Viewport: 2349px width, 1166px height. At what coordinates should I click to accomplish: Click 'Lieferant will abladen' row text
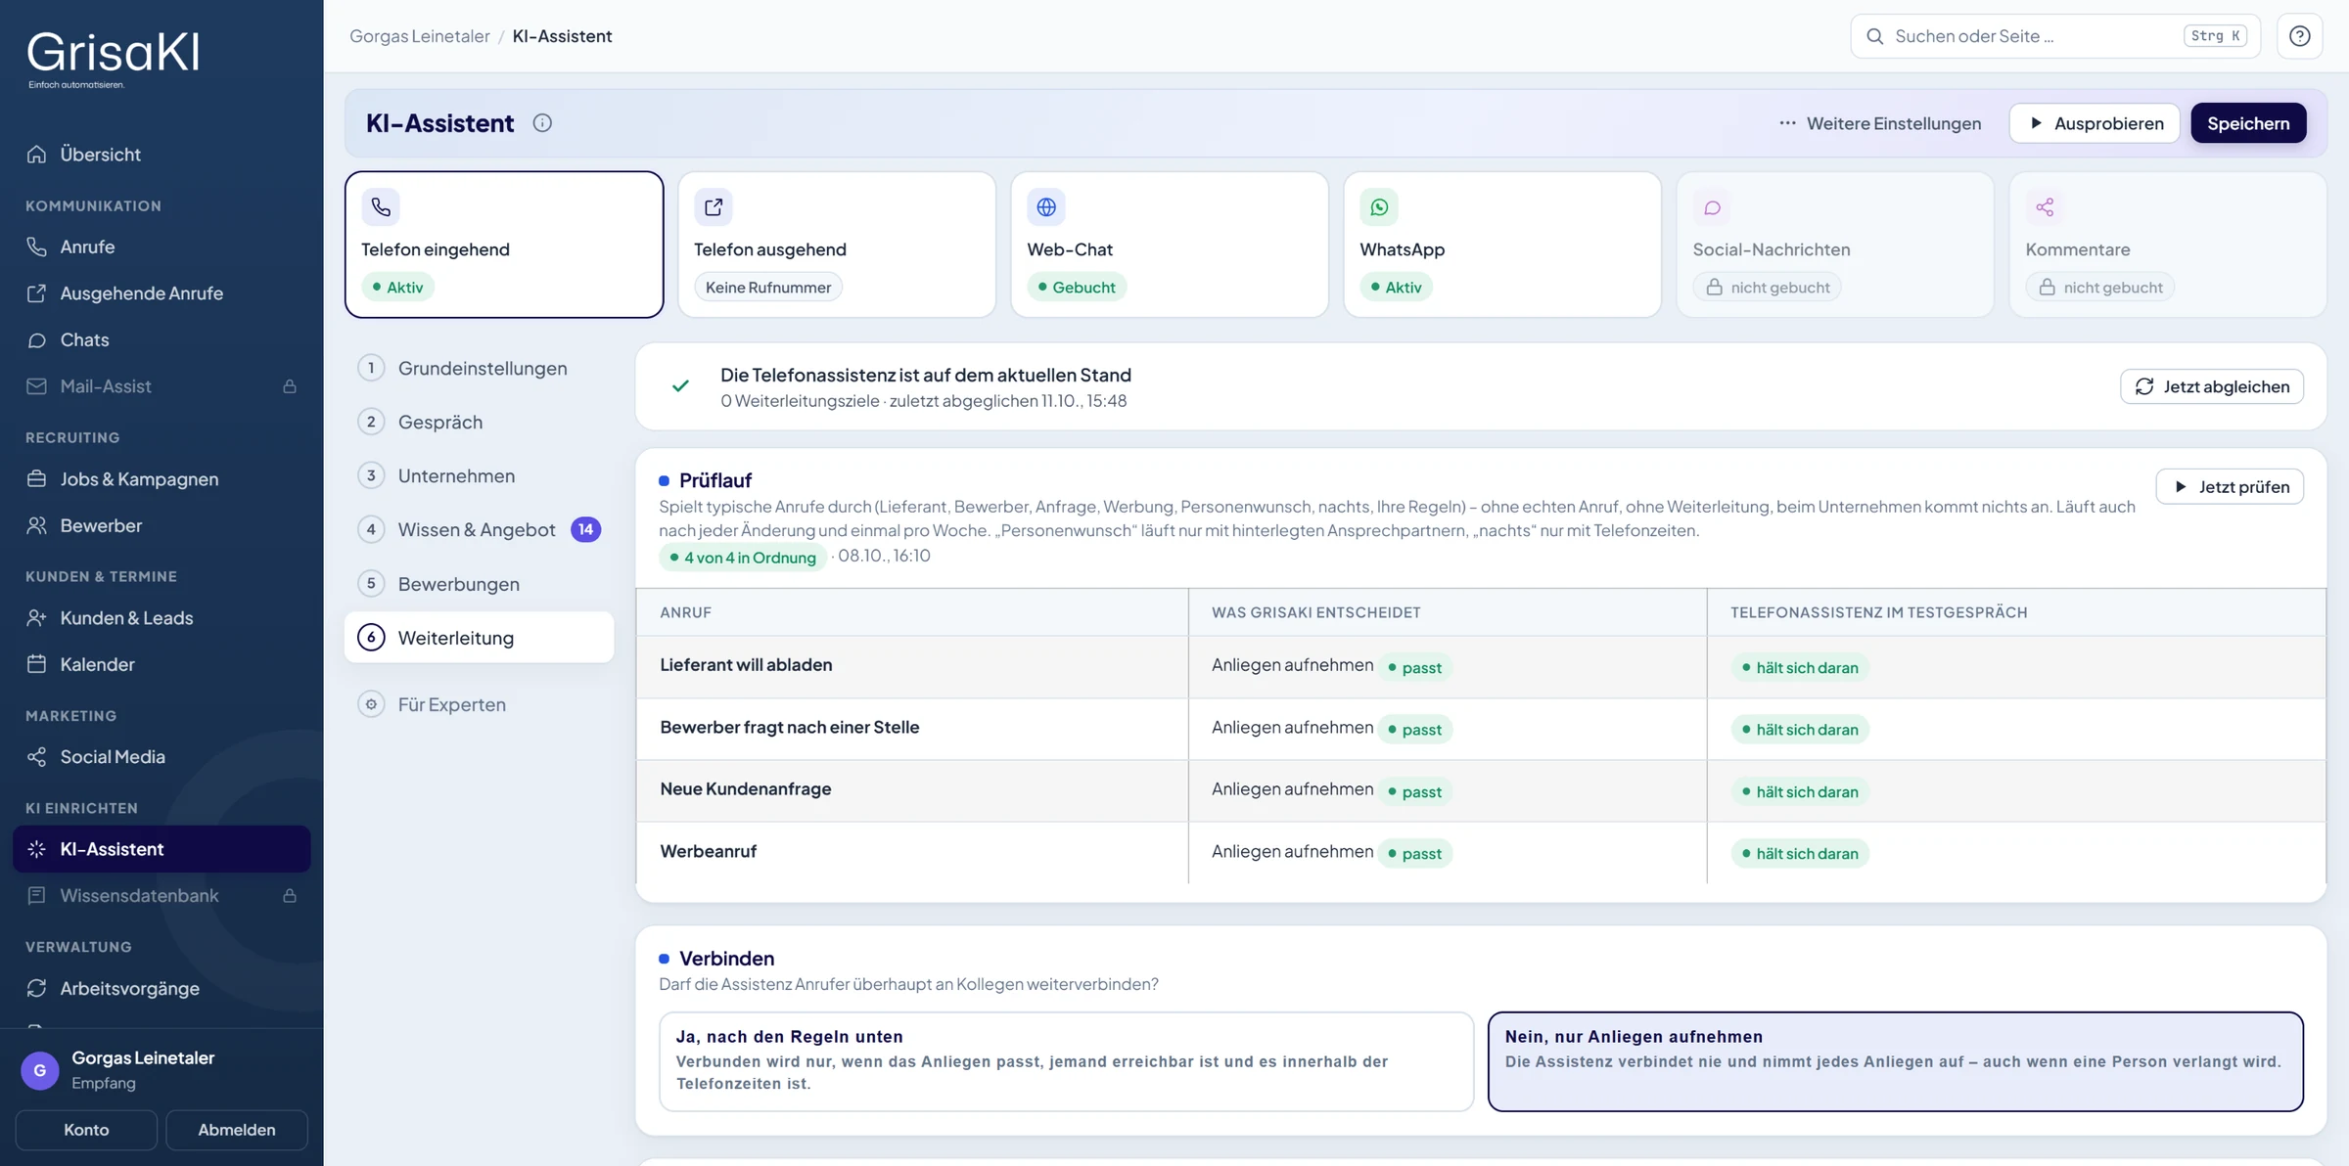[x=746, y=665]
